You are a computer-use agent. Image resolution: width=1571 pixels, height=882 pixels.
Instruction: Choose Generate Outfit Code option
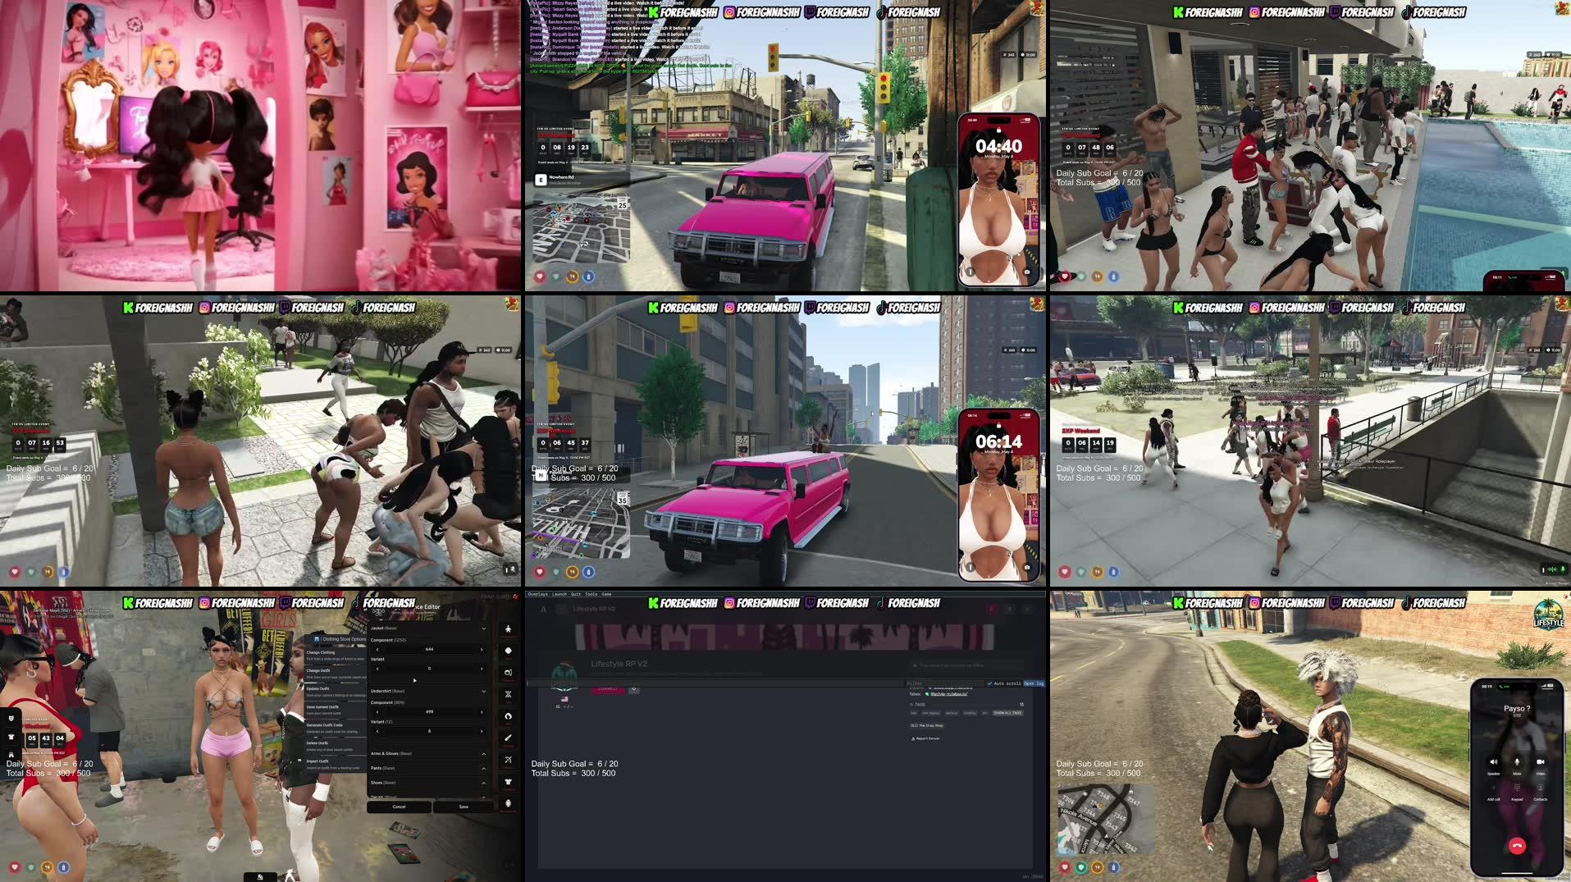[x=336, y=729]
